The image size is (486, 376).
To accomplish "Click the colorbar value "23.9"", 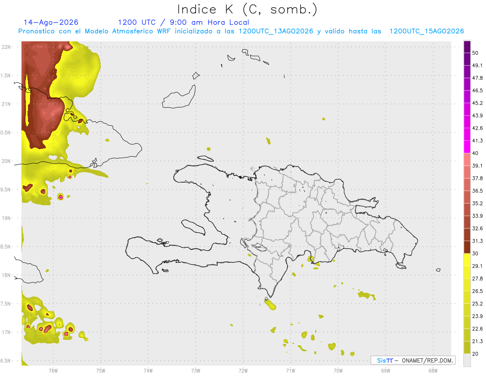I will [477, 316].
